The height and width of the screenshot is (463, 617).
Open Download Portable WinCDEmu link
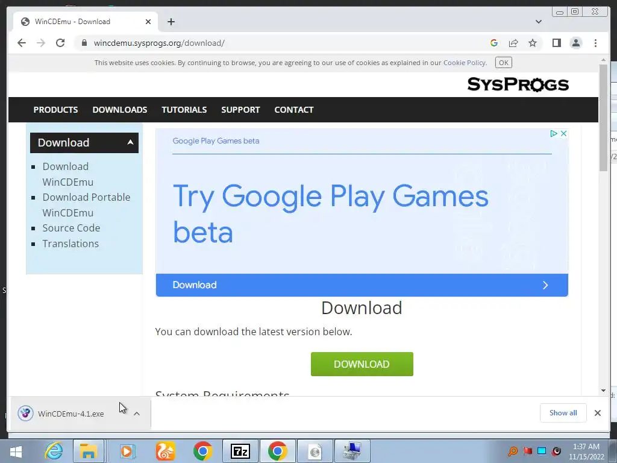coord(86,205)
